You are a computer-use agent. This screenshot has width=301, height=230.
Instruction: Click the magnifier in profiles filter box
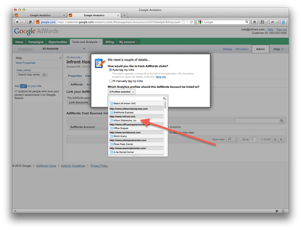[x=164, y=99]
